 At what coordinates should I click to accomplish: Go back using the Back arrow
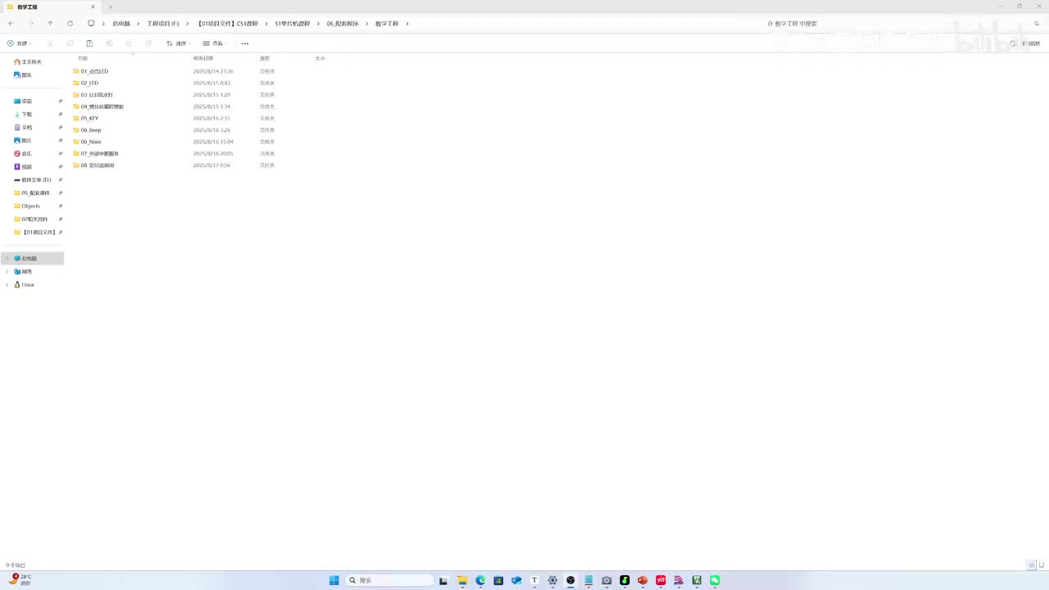point(11,24)
